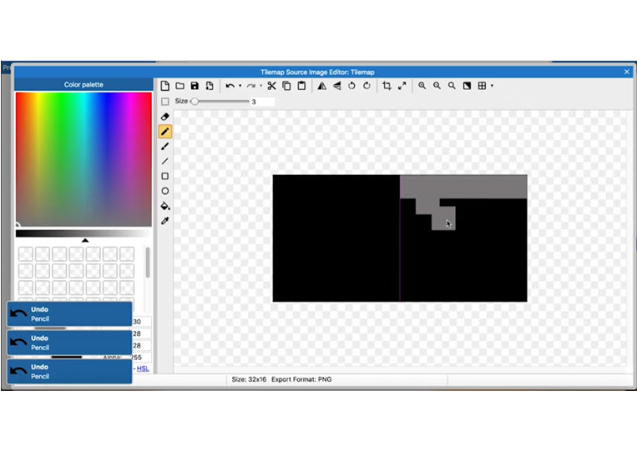
Task: Open the image resize tool
Action: (x=402, y=86)
